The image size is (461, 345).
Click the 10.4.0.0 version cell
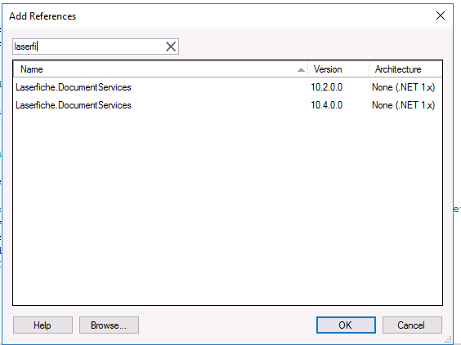coord(327,105)
